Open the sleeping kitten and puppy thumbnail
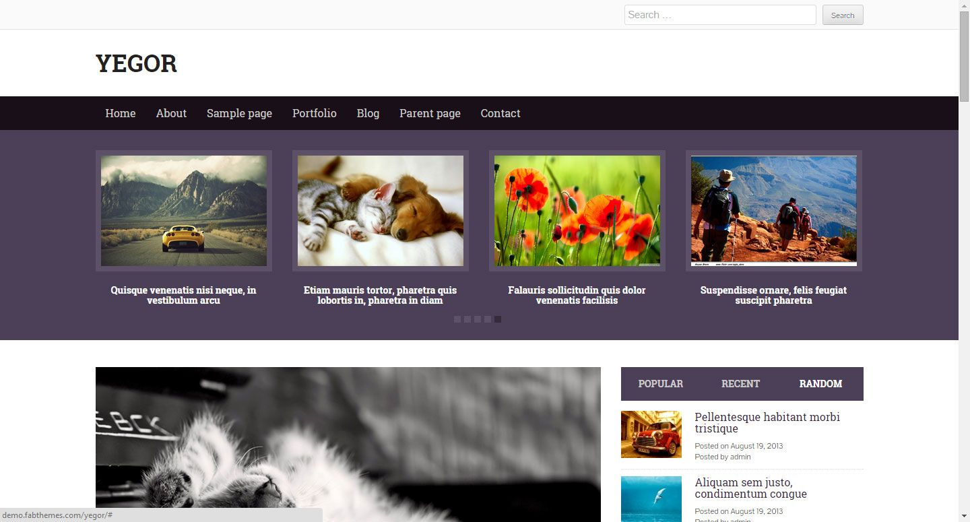 point(381,211)
